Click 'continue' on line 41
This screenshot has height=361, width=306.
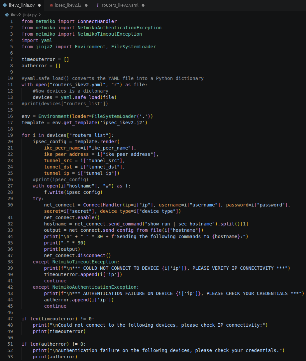pos(55,281)
